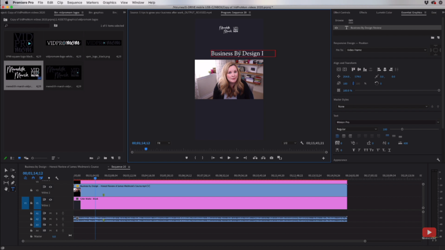
Task: Open the Regular font style dropdown
Action: [356, 129]
